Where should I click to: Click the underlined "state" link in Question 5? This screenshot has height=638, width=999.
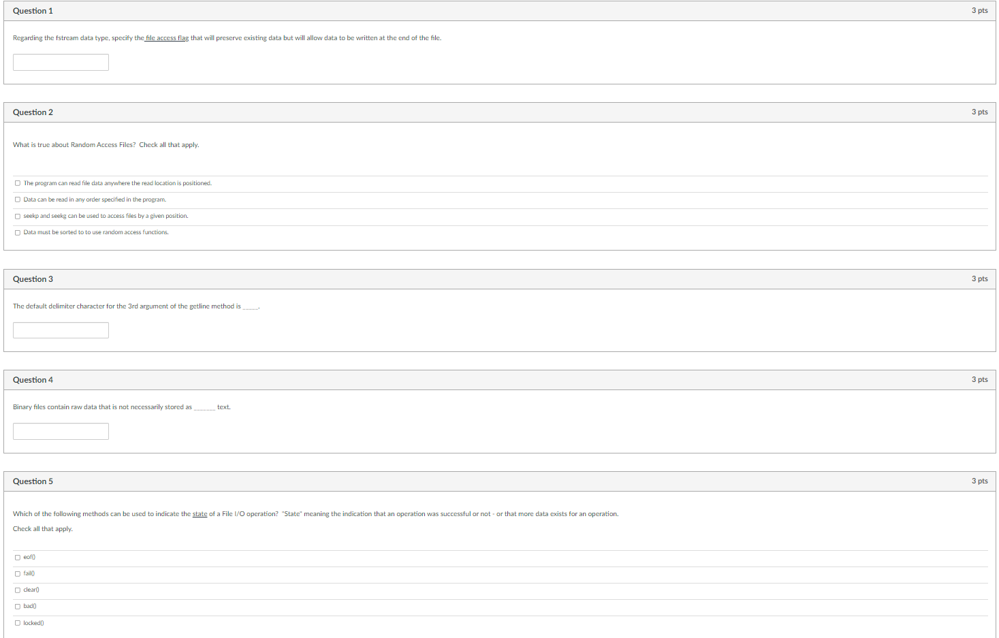(x=200, y=513)
